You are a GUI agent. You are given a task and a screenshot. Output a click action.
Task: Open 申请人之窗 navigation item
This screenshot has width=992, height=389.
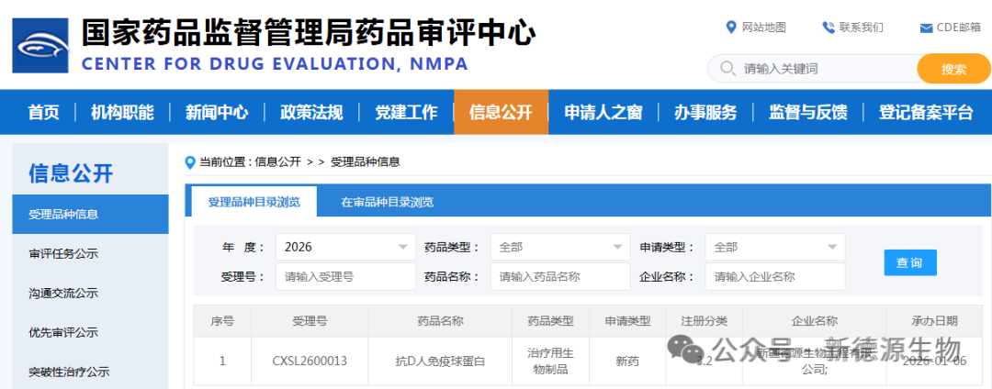coord(603,113)
